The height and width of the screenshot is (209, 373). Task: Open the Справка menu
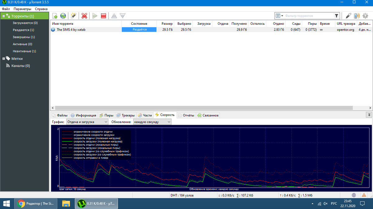tap(41, 9)
